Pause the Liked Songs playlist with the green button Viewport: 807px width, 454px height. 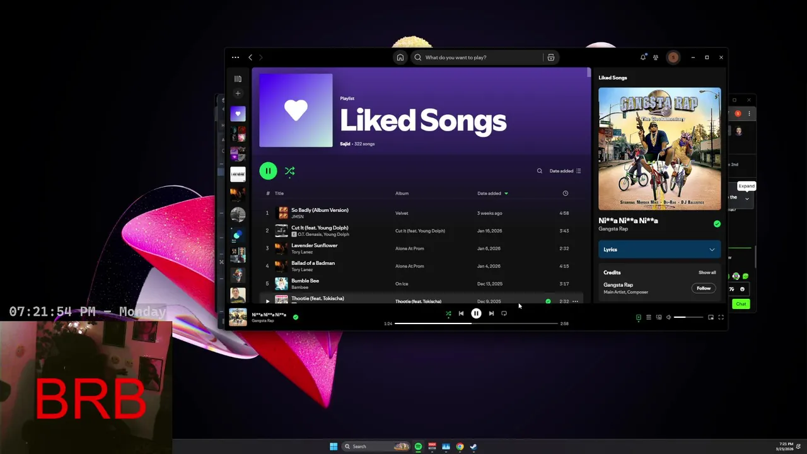click(x=268, y=171)
